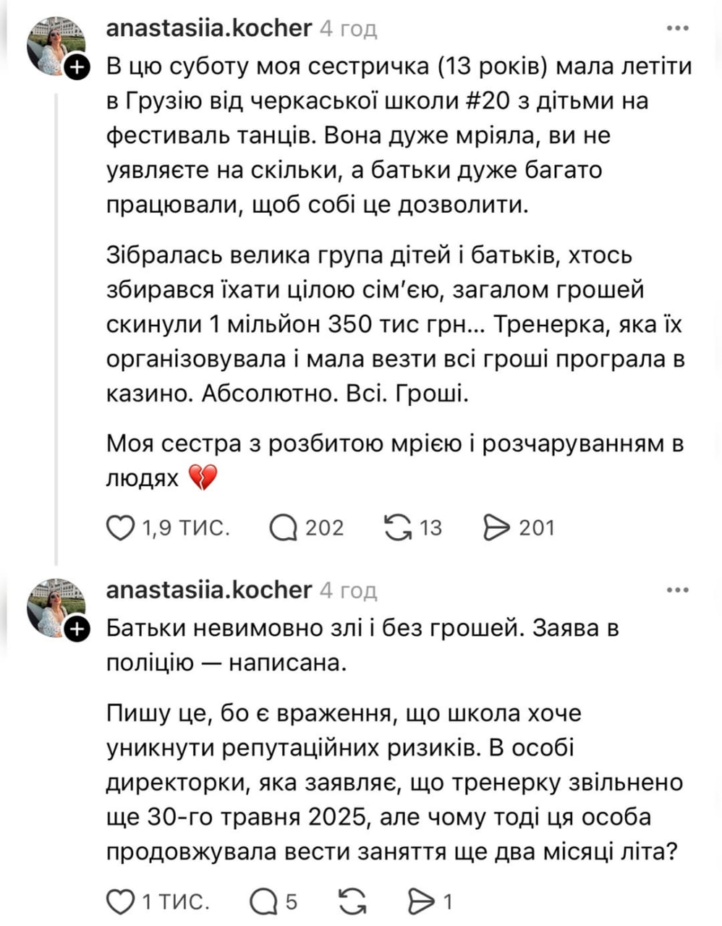Screen dimensions: 722x926
Task: Repost the first post about Georgia trip
Action: (x=397, y=528)
